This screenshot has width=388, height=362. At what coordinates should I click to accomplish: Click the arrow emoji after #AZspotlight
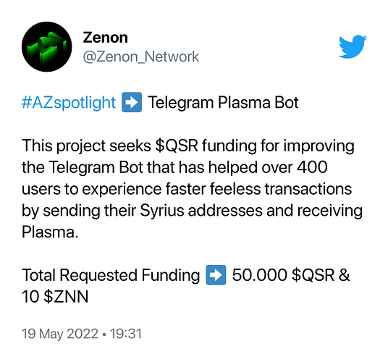132,102
